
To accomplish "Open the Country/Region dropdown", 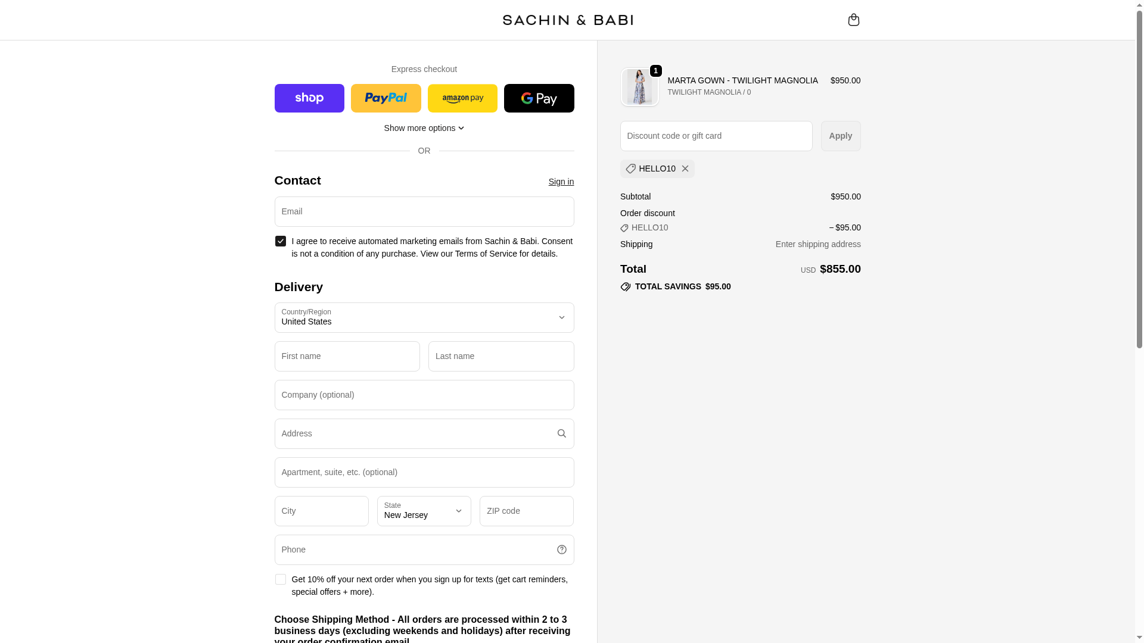I will (x=424, y=317).
